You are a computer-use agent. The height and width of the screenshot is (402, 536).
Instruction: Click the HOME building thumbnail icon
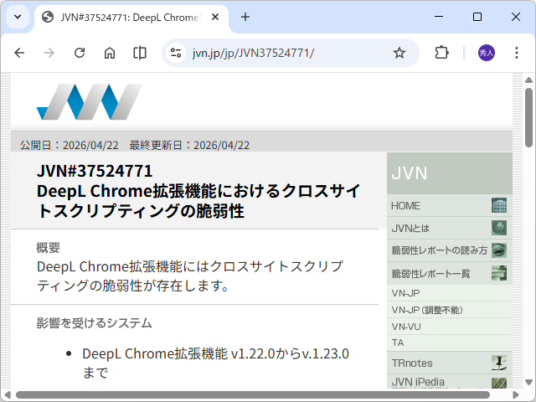[499, 205]
